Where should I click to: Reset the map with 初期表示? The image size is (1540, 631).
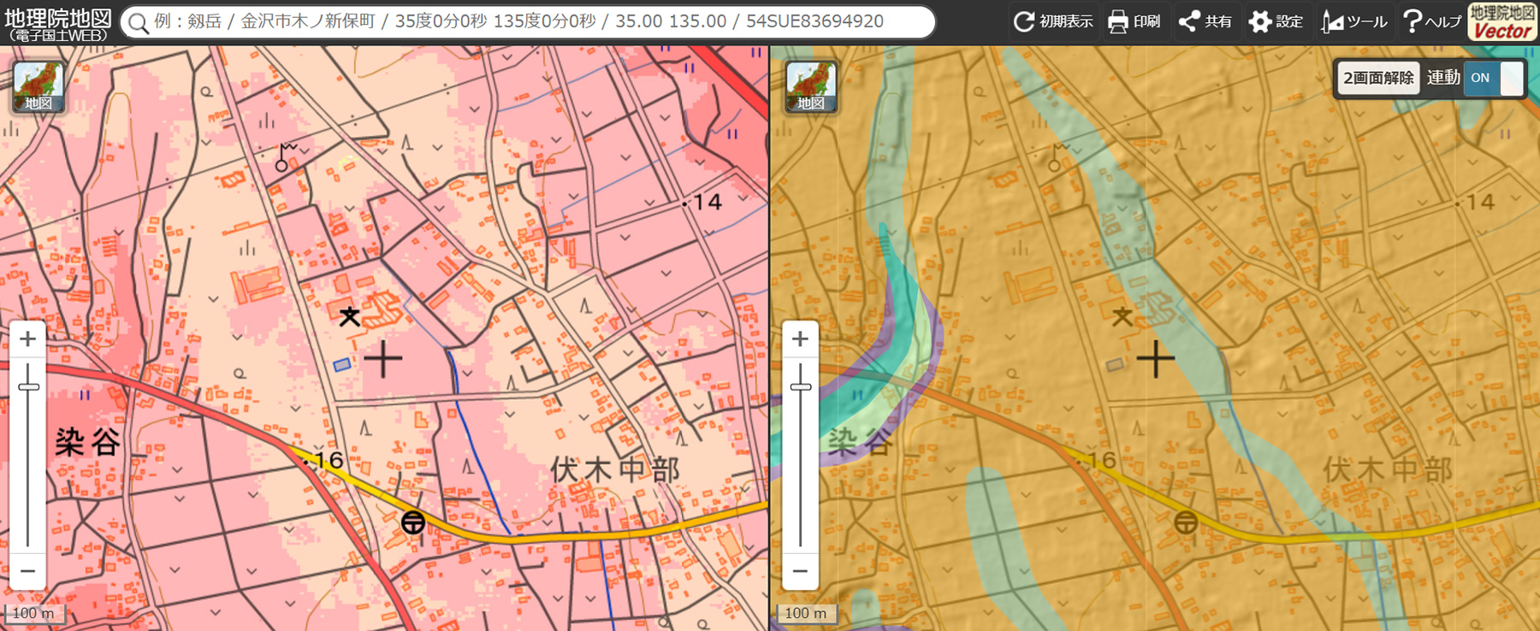tap(1053, 21)
